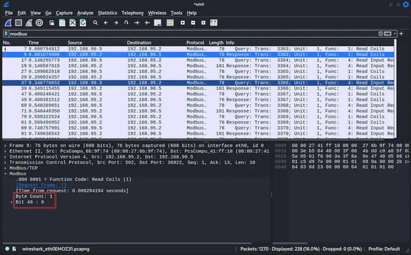
Task: Open capture options gear icon
Action: click(x=39, y=22)
